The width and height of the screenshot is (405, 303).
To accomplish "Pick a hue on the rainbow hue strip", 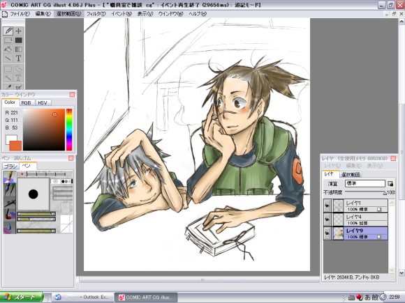I will [69, 130].
